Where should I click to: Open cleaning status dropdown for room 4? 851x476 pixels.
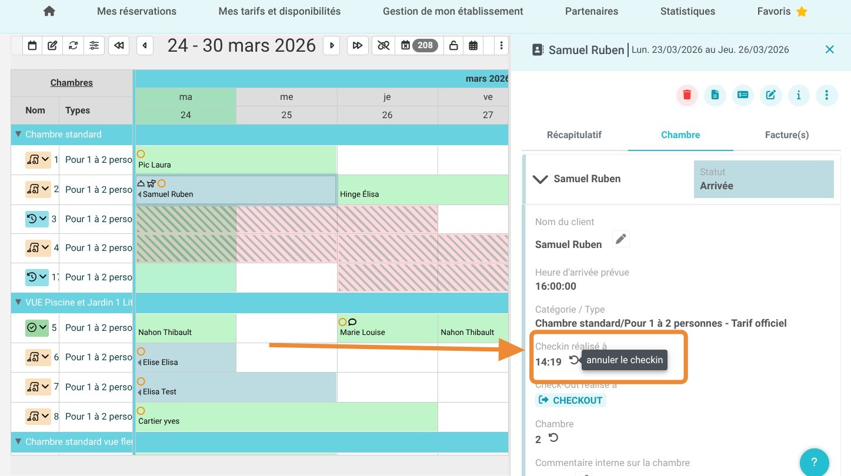tap(38, 248)
